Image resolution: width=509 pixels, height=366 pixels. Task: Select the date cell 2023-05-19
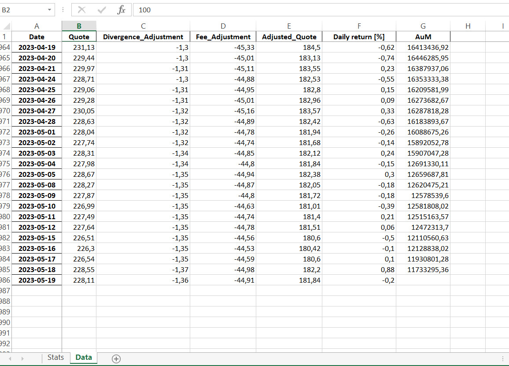click(x=37, y=280)
